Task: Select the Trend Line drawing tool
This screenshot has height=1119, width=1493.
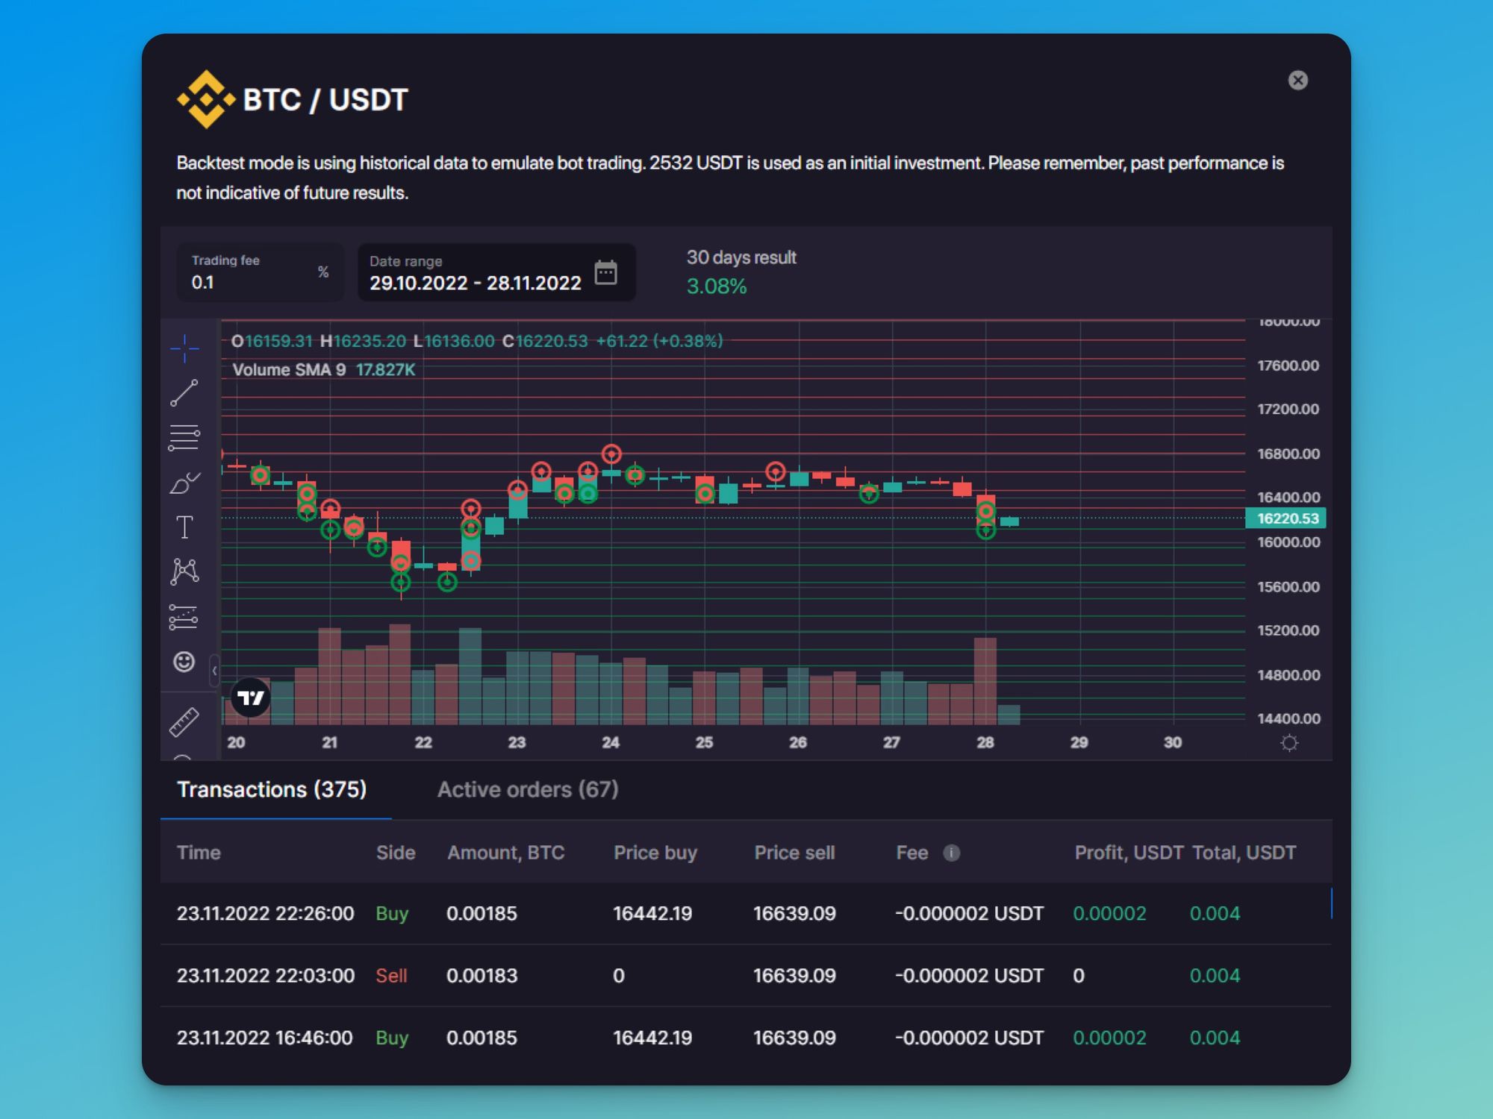Action: coord(185,391)
